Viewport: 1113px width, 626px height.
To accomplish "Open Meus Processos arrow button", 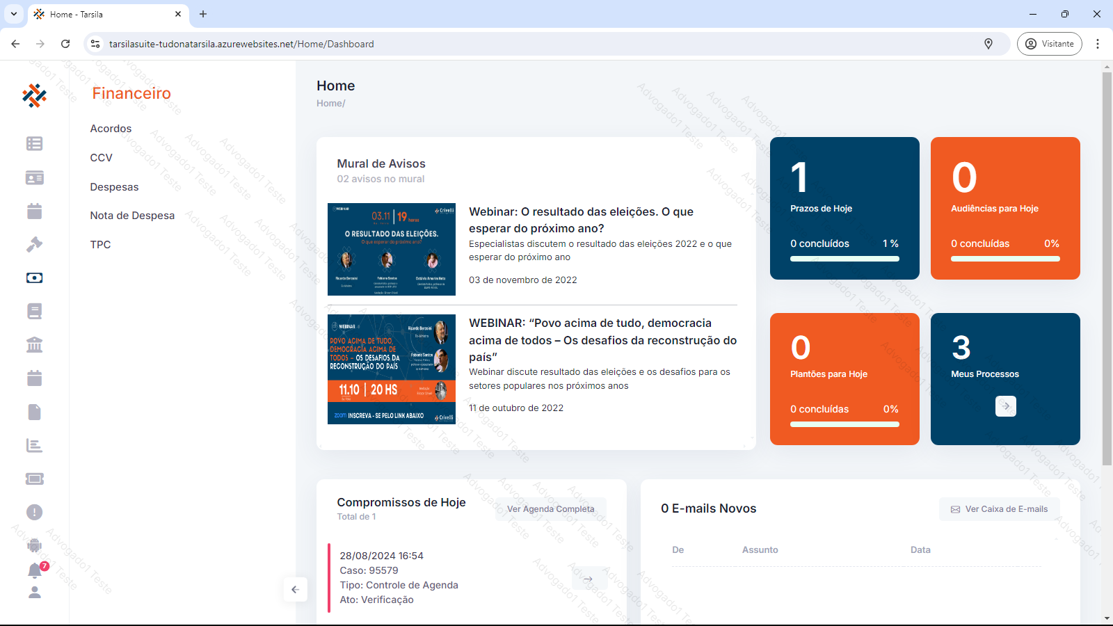I will (1005, 406).
